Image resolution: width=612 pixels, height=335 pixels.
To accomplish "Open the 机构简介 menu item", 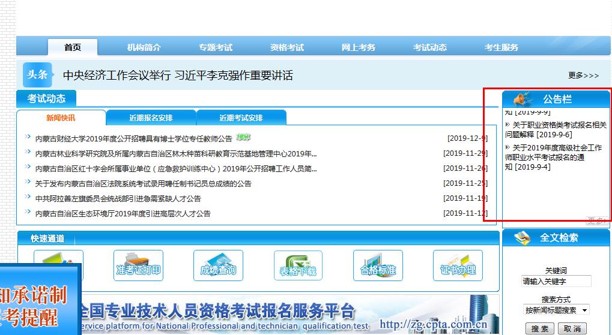I will pyautogui.click(x=144, y=47).
